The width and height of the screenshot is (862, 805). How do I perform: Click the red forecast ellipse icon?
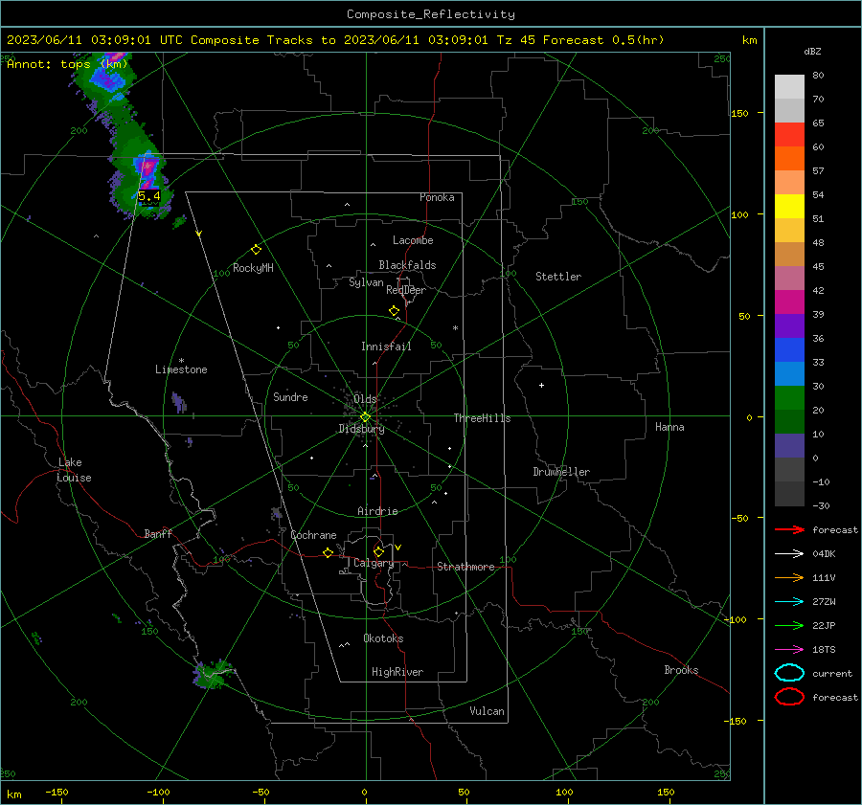click(789, 697)
